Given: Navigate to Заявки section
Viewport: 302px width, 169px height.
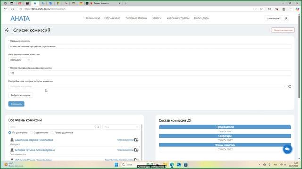Looking at the screenshot, I should tap(157, 18).
